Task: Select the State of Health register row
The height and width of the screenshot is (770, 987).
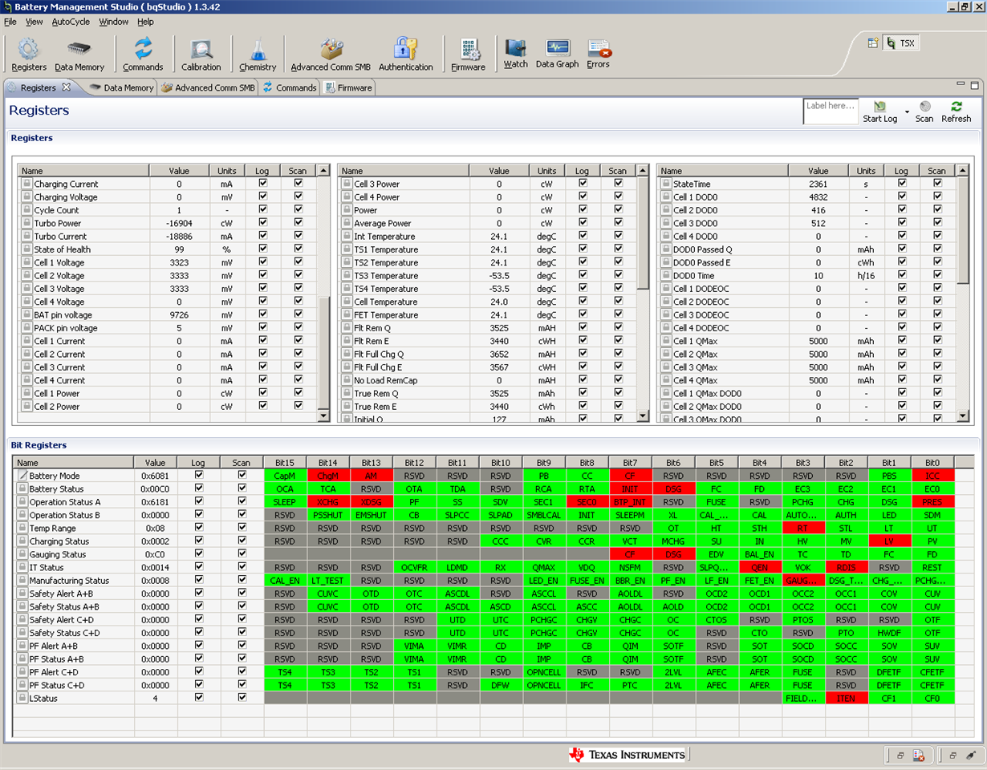Action: point(168,249)
